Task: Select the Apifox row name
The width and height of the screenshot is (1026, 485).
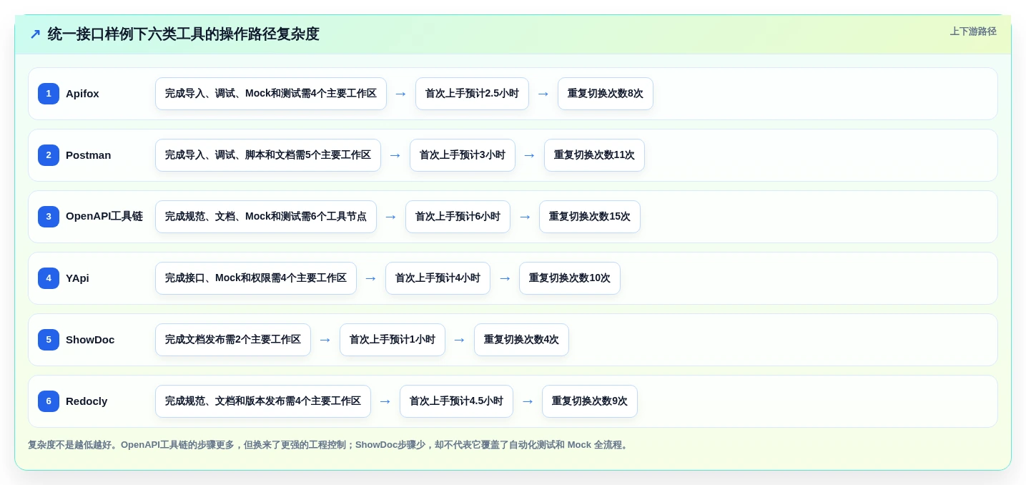Action: point(82,94)
